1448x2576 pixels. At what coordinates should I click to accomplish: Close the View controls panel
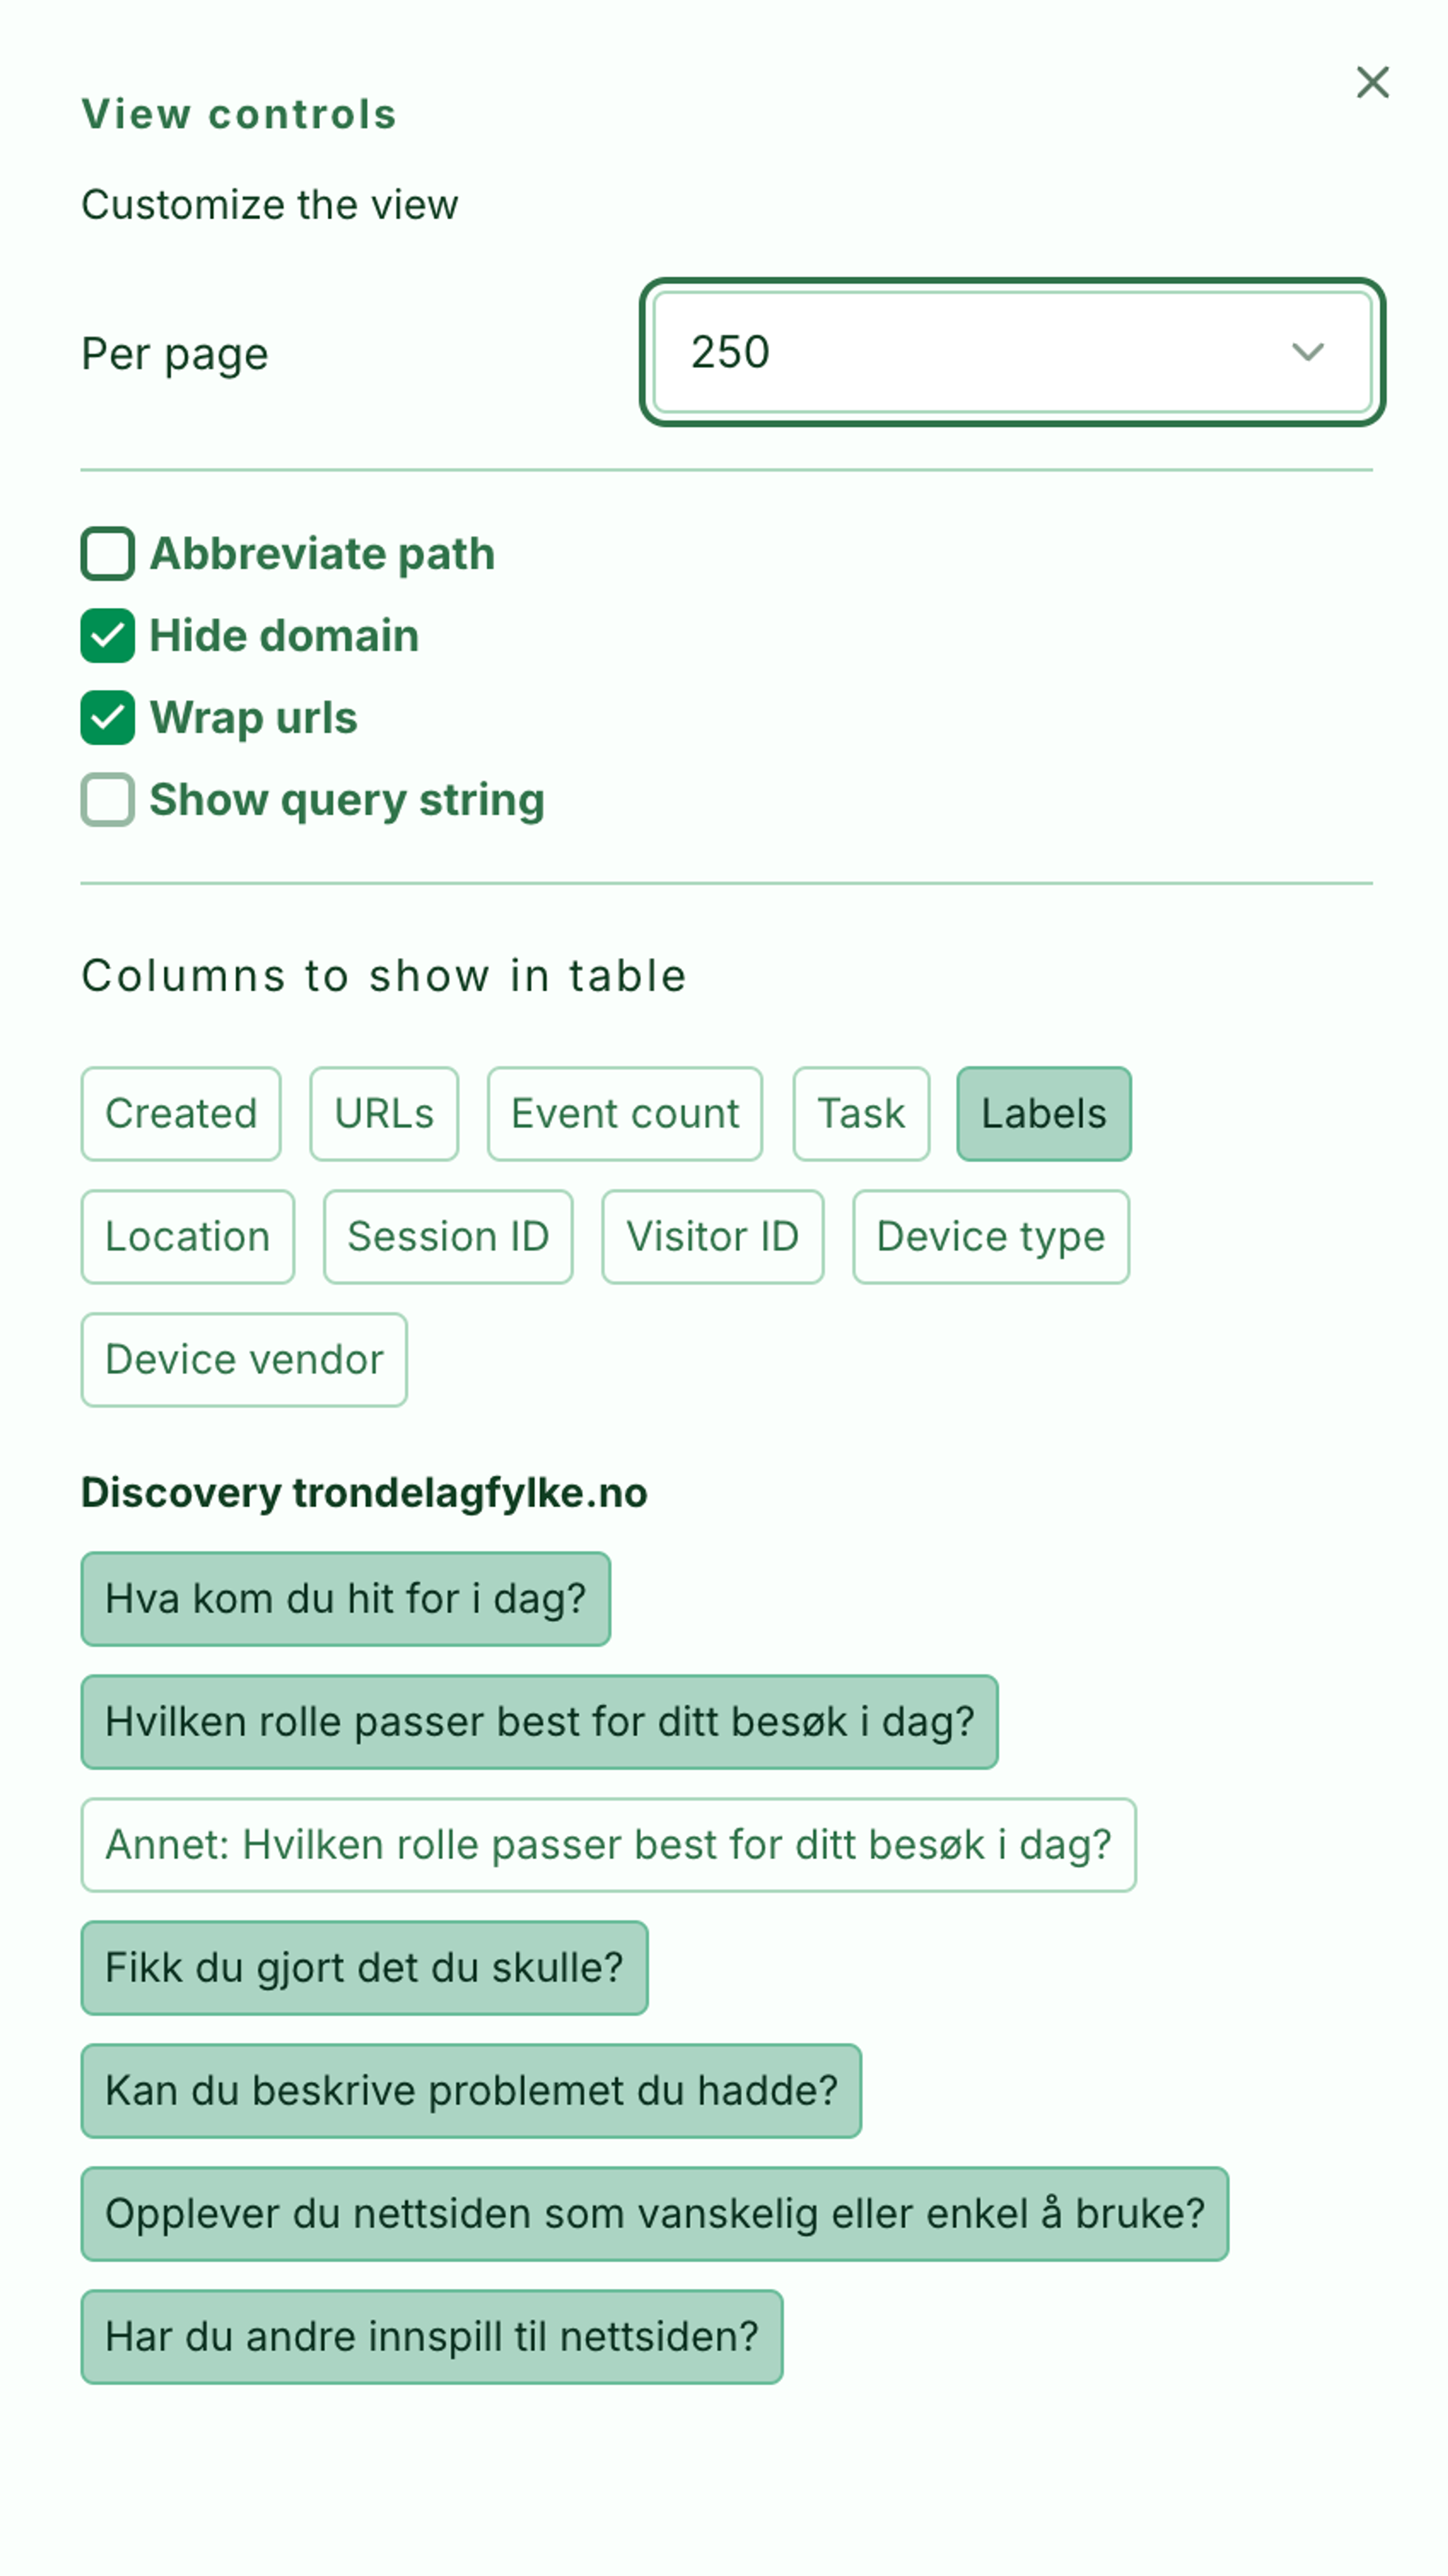[1372, 82]
